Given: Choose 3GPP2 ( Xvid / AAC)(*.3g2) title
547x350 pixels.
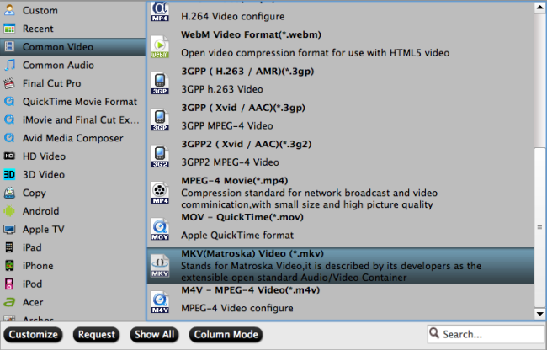Looking at the screenshot, I should (x=247, y=144).
